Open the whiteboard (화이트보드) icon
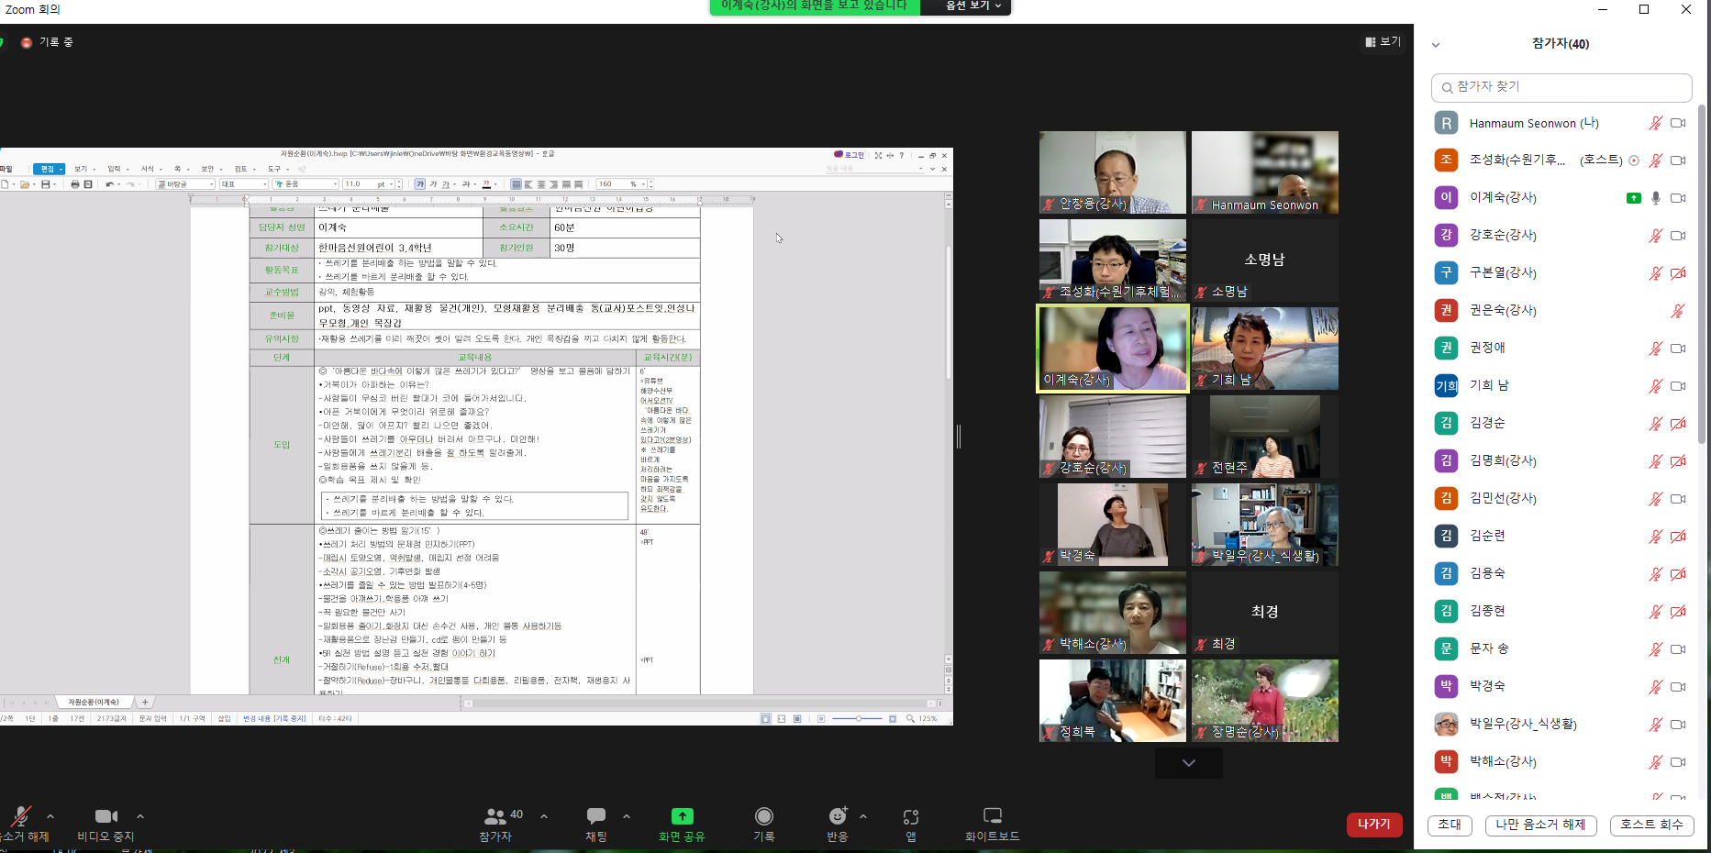 993,815
